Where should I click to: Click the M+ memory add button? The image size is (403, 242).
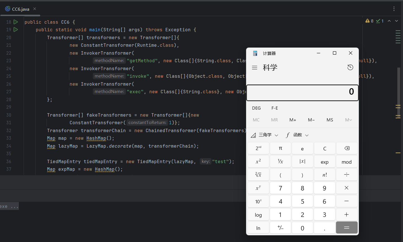[x=293, y=120]
